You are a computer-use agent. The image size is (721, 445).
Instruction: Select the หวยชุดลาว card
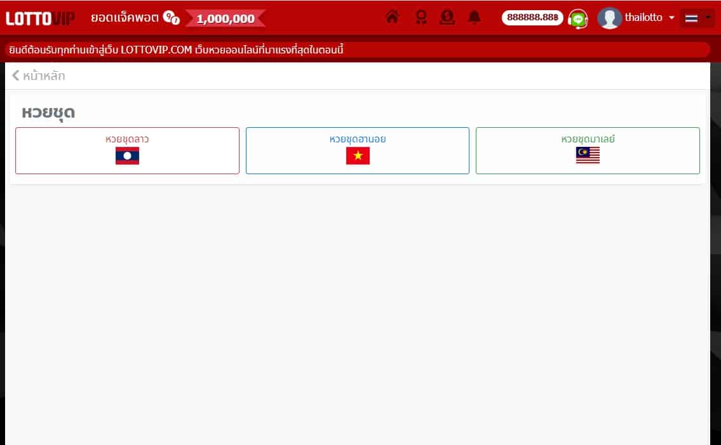[128, 151]
